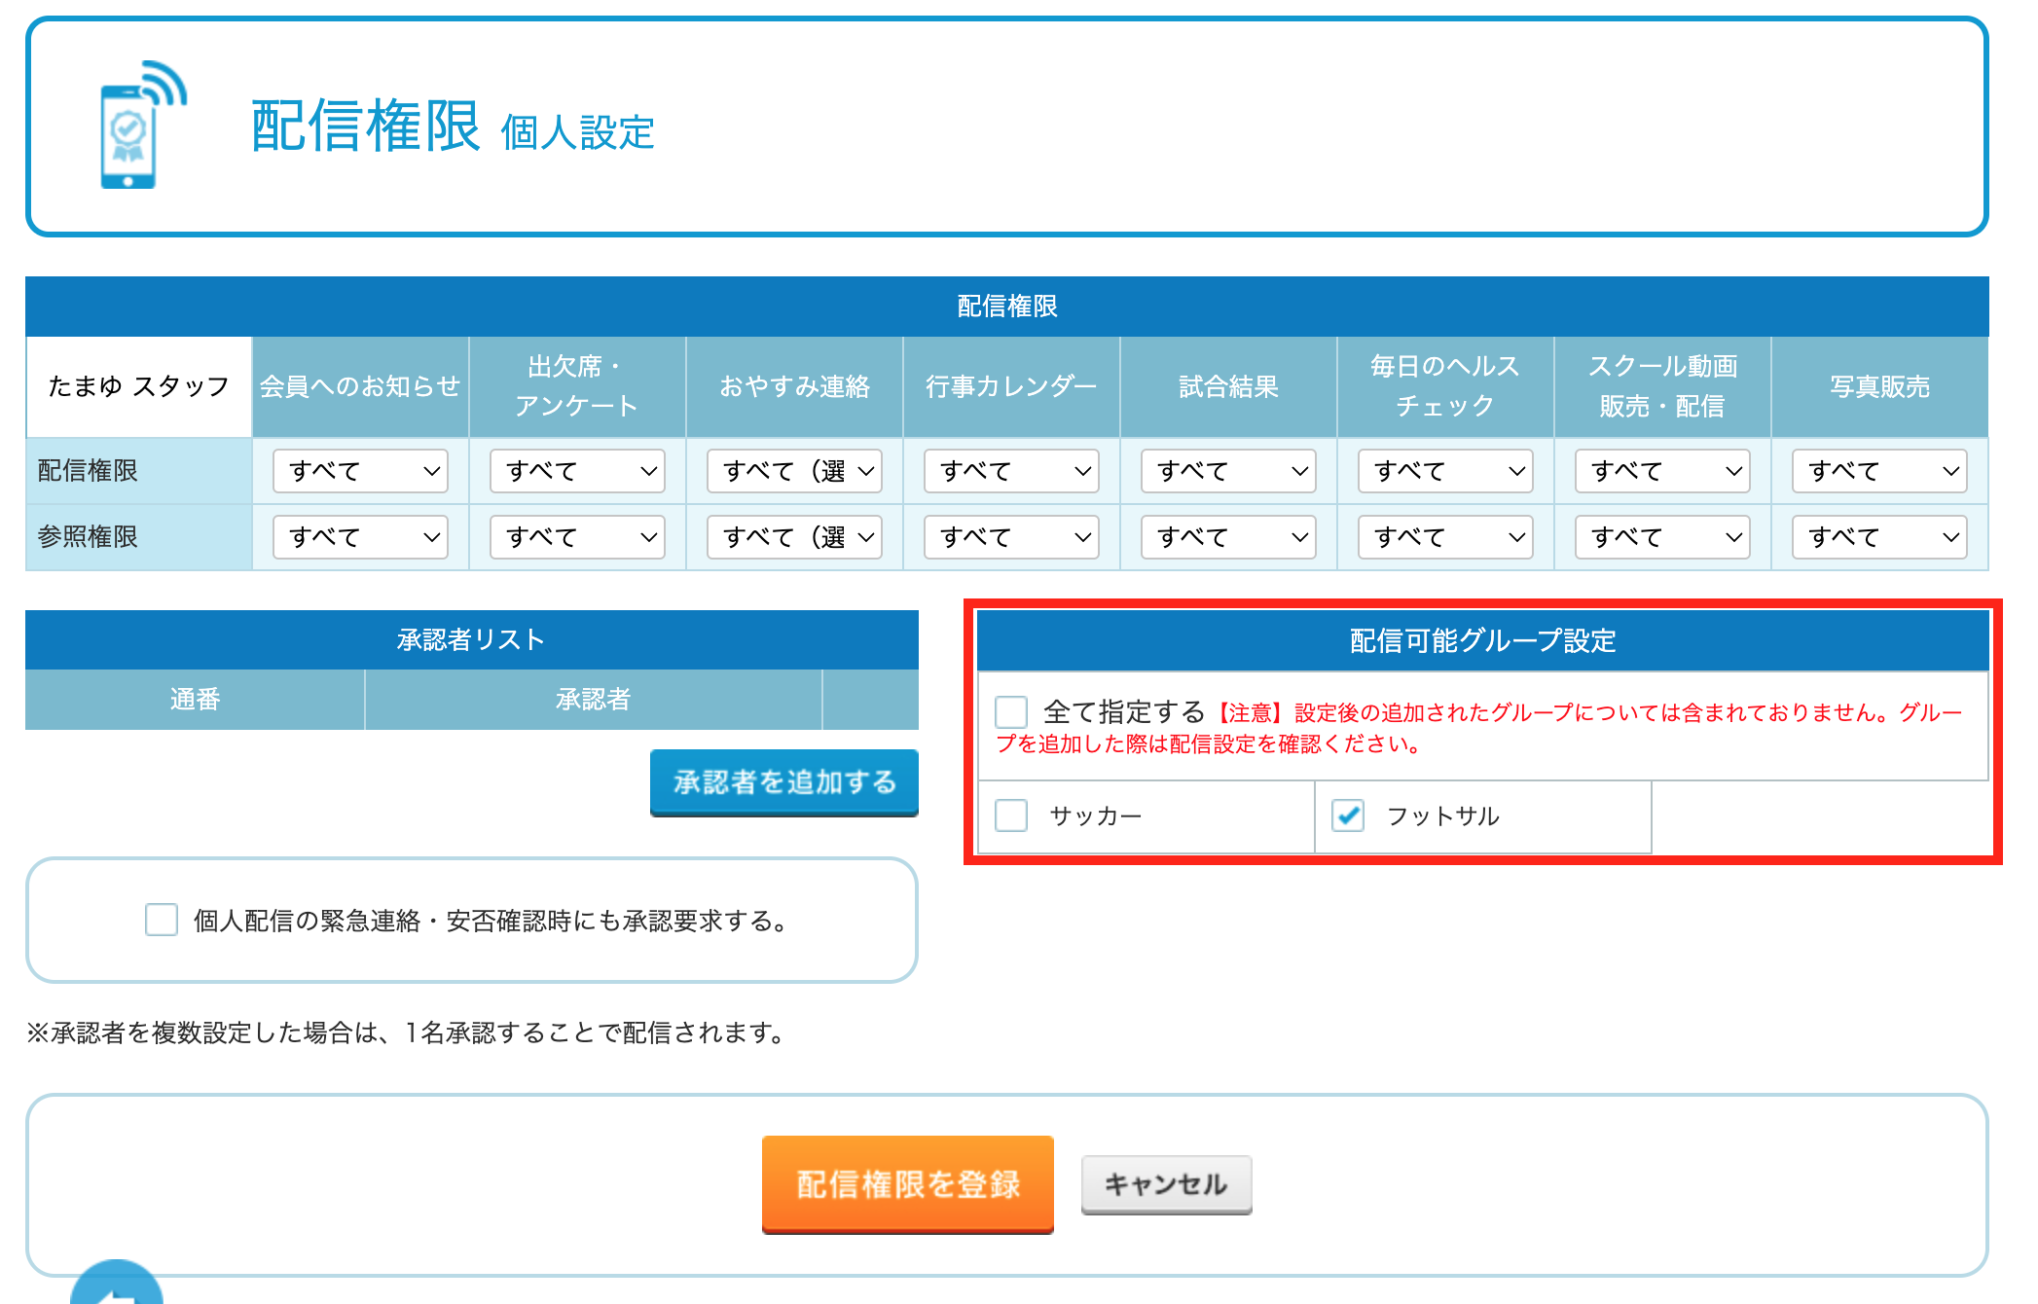This screenshot has height=1304, width=2038.
Task: Open 参照権限 dropdown for 写真販売
Action: 1879,537
